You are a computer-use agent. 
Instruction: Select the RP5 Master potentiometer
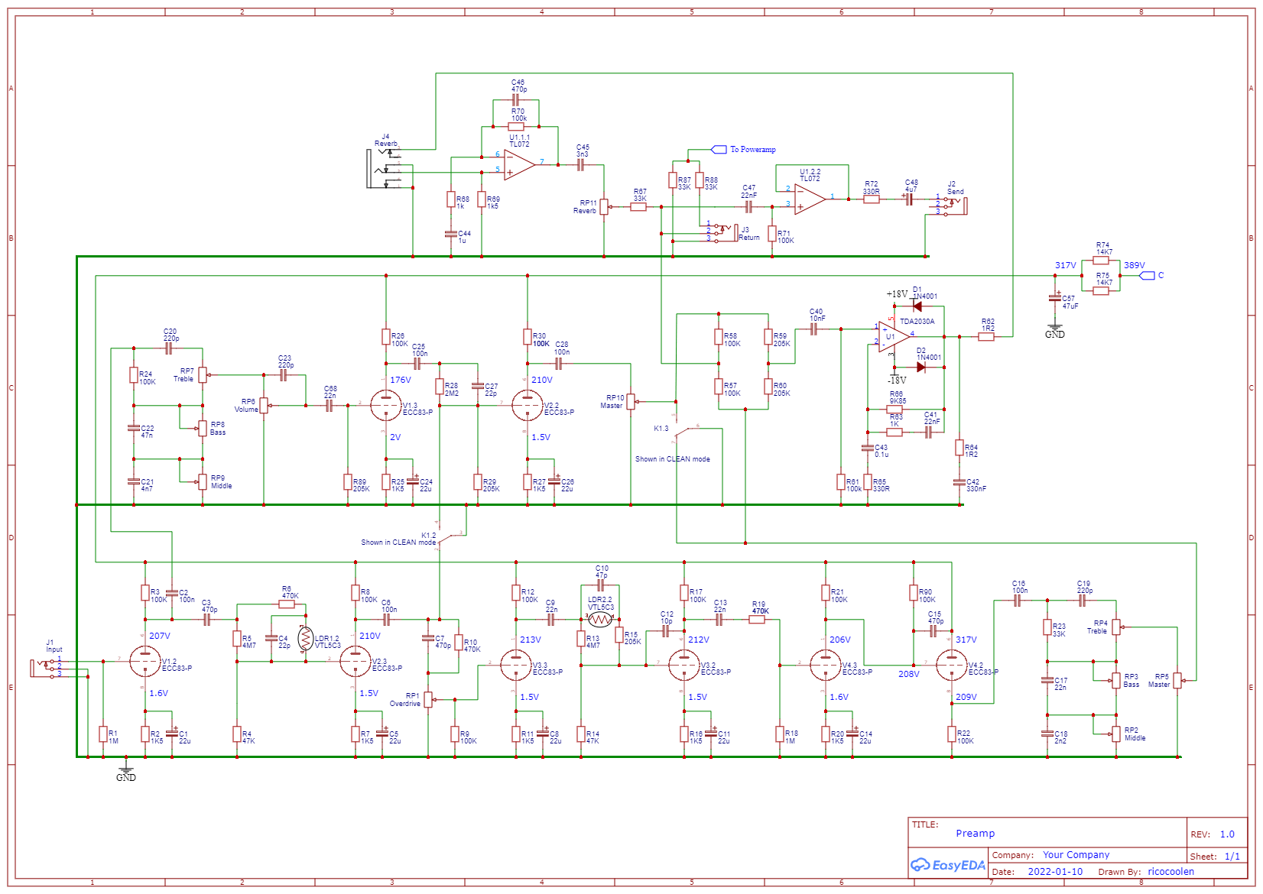coord(1178,681)
